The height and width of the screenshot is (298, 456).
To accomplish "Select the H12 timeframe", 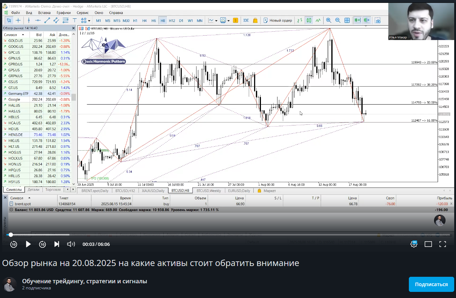I will (172, 20).
